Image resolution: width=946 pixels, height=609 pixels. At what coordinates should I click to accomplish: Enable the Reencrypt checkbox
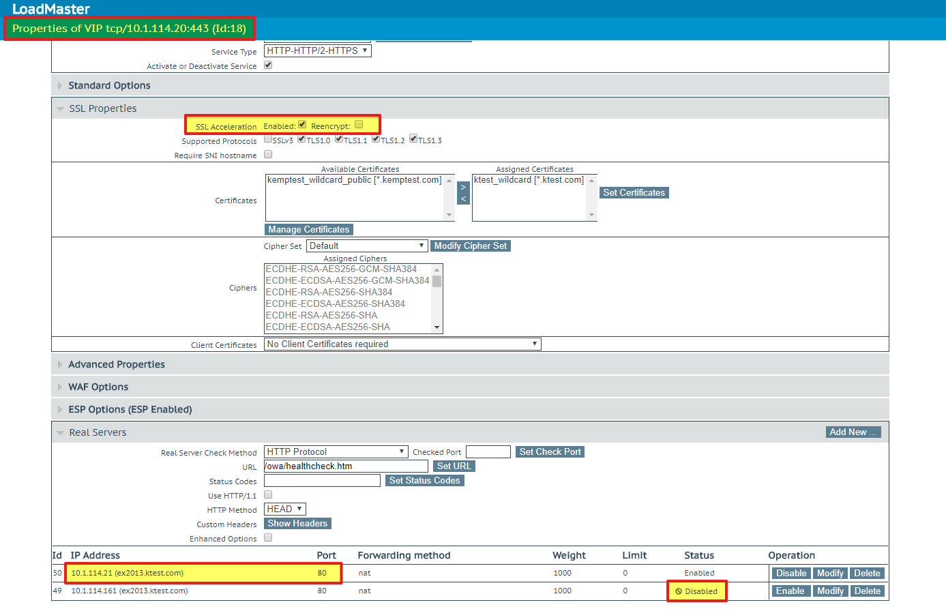click(x=359, y=125)
